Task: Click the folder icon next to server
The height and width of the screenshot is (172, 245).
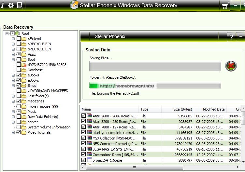Action: [x=24, y=122]
